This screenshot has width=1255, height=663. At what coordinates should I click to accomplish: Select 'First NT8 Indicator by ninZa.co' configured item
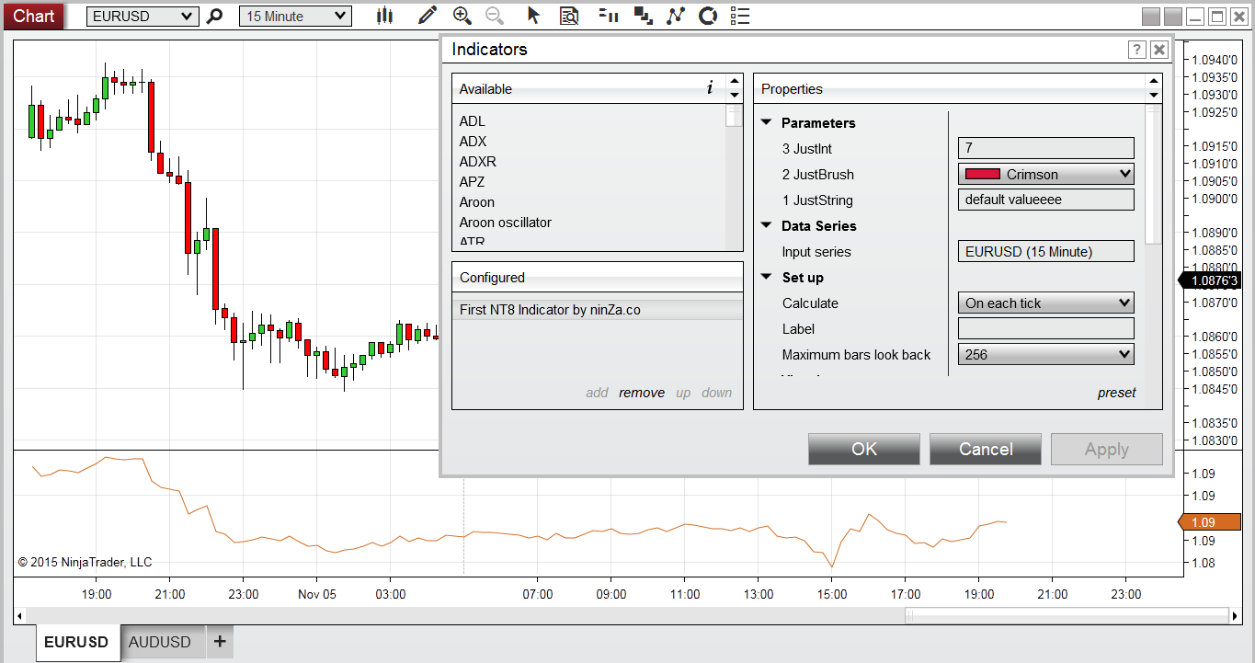point(598,310)
